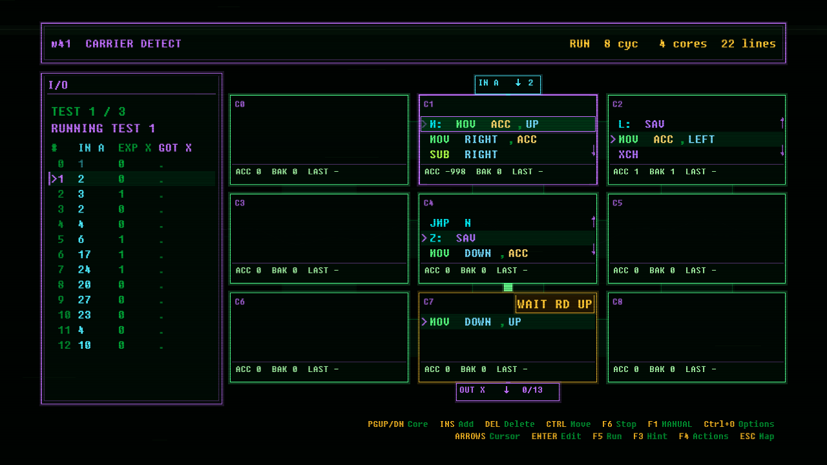Click the scroll-down arrow in core C2
Viewport: 827px width, 465px height.
[782, 150]
